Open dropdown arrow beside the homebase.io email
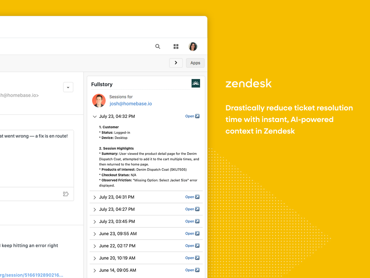This screenshot has width=370, height=278. coord(68,87)
